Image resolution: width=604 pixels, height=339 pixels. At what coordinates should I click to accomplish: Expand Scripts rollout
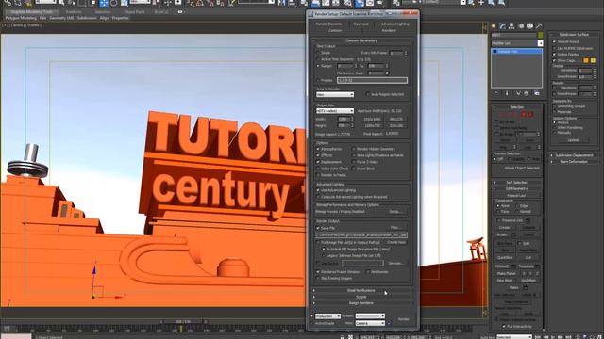[361, 297]
